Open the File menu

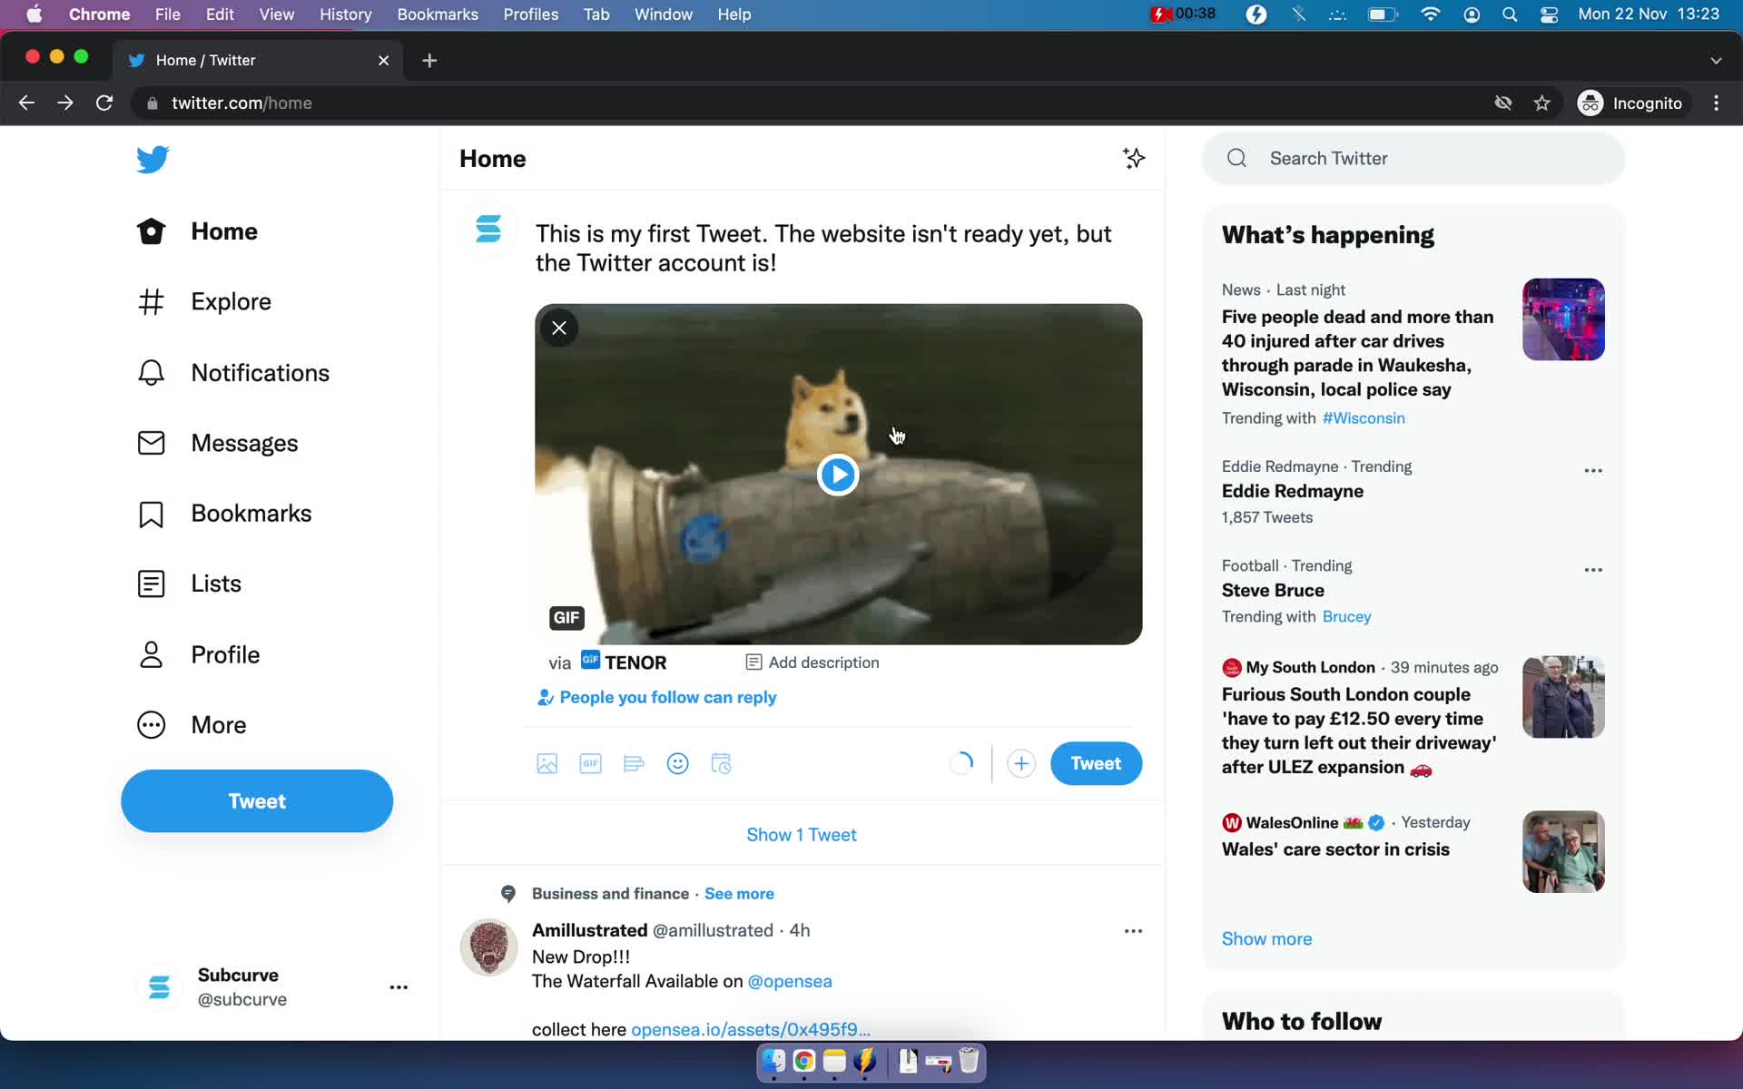pyautogui.click(x=167, y=15)
